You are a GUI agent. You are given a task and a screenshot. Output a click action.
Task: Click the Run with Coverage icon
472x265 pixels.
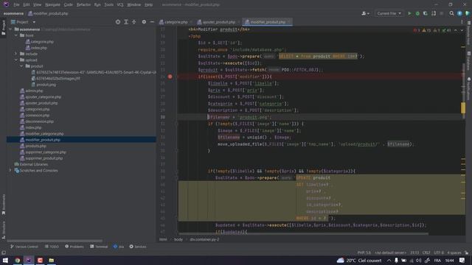[426, 13]
